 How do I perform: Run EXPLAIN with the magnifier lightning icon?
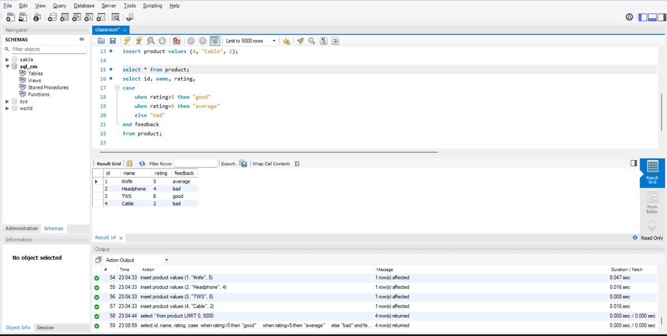[x=151, y=41]
